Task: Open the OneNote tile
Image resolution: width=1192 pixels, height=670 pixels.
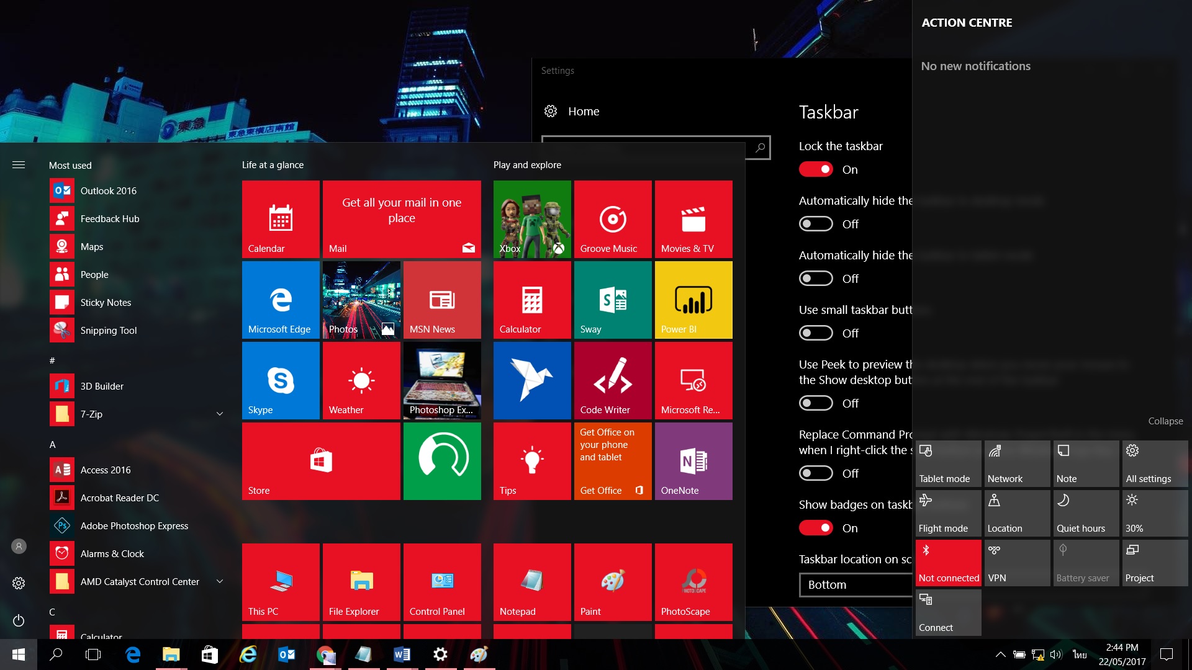Action: (x=693, y=461)
